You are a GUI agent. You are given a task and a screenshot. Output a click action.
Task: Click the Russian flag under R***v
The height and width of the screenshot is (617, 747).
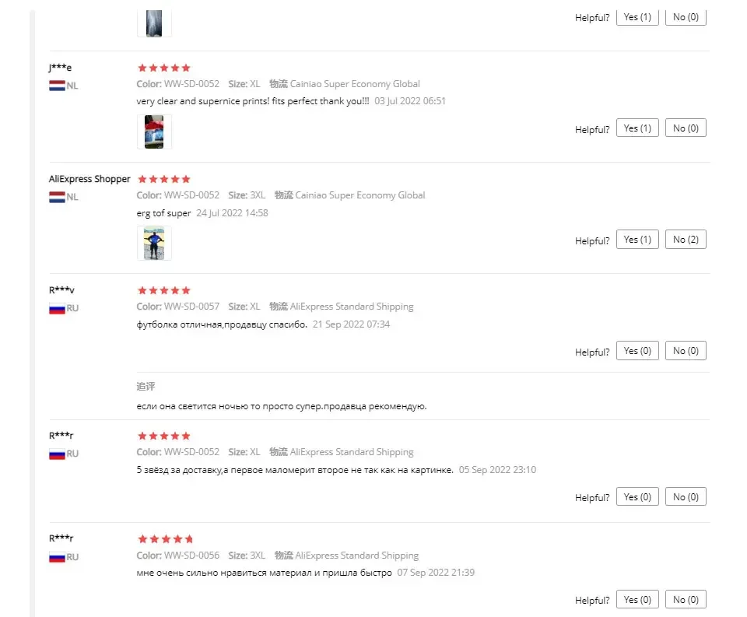(57, 308)
